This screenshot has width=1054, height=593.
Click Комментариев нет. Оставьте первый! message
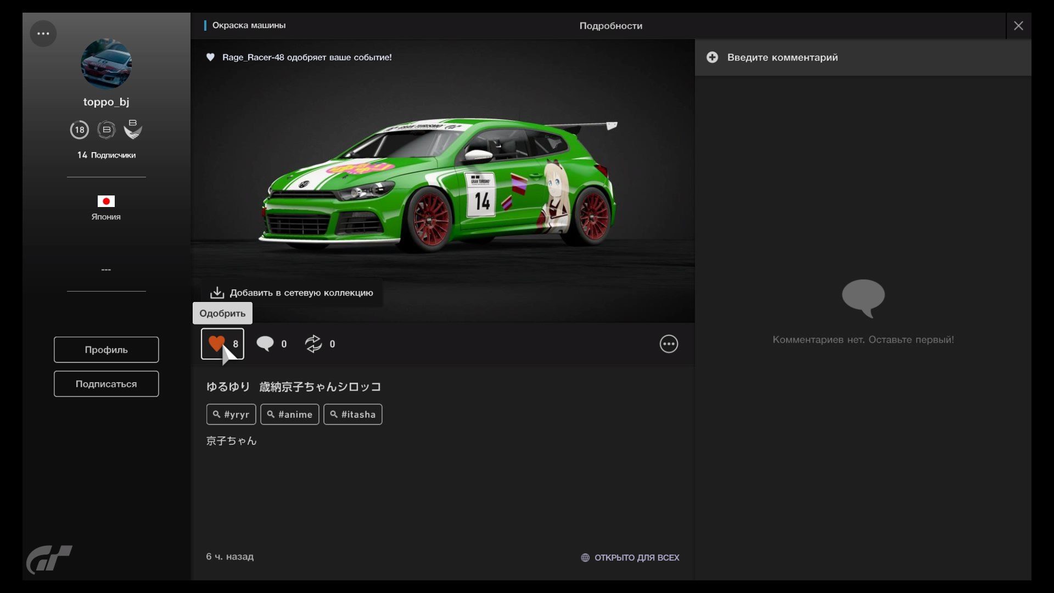[864, 340]
